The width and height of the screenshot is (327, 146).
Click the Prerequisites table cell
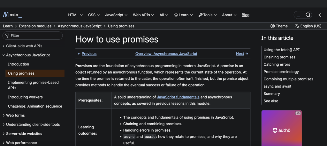pyautogui.click(x=93, y=101)
